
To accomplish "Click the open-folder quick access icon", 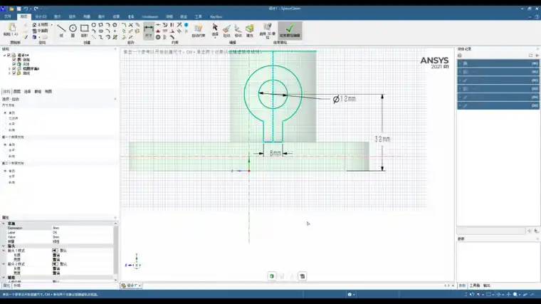I will coord(11,9).
